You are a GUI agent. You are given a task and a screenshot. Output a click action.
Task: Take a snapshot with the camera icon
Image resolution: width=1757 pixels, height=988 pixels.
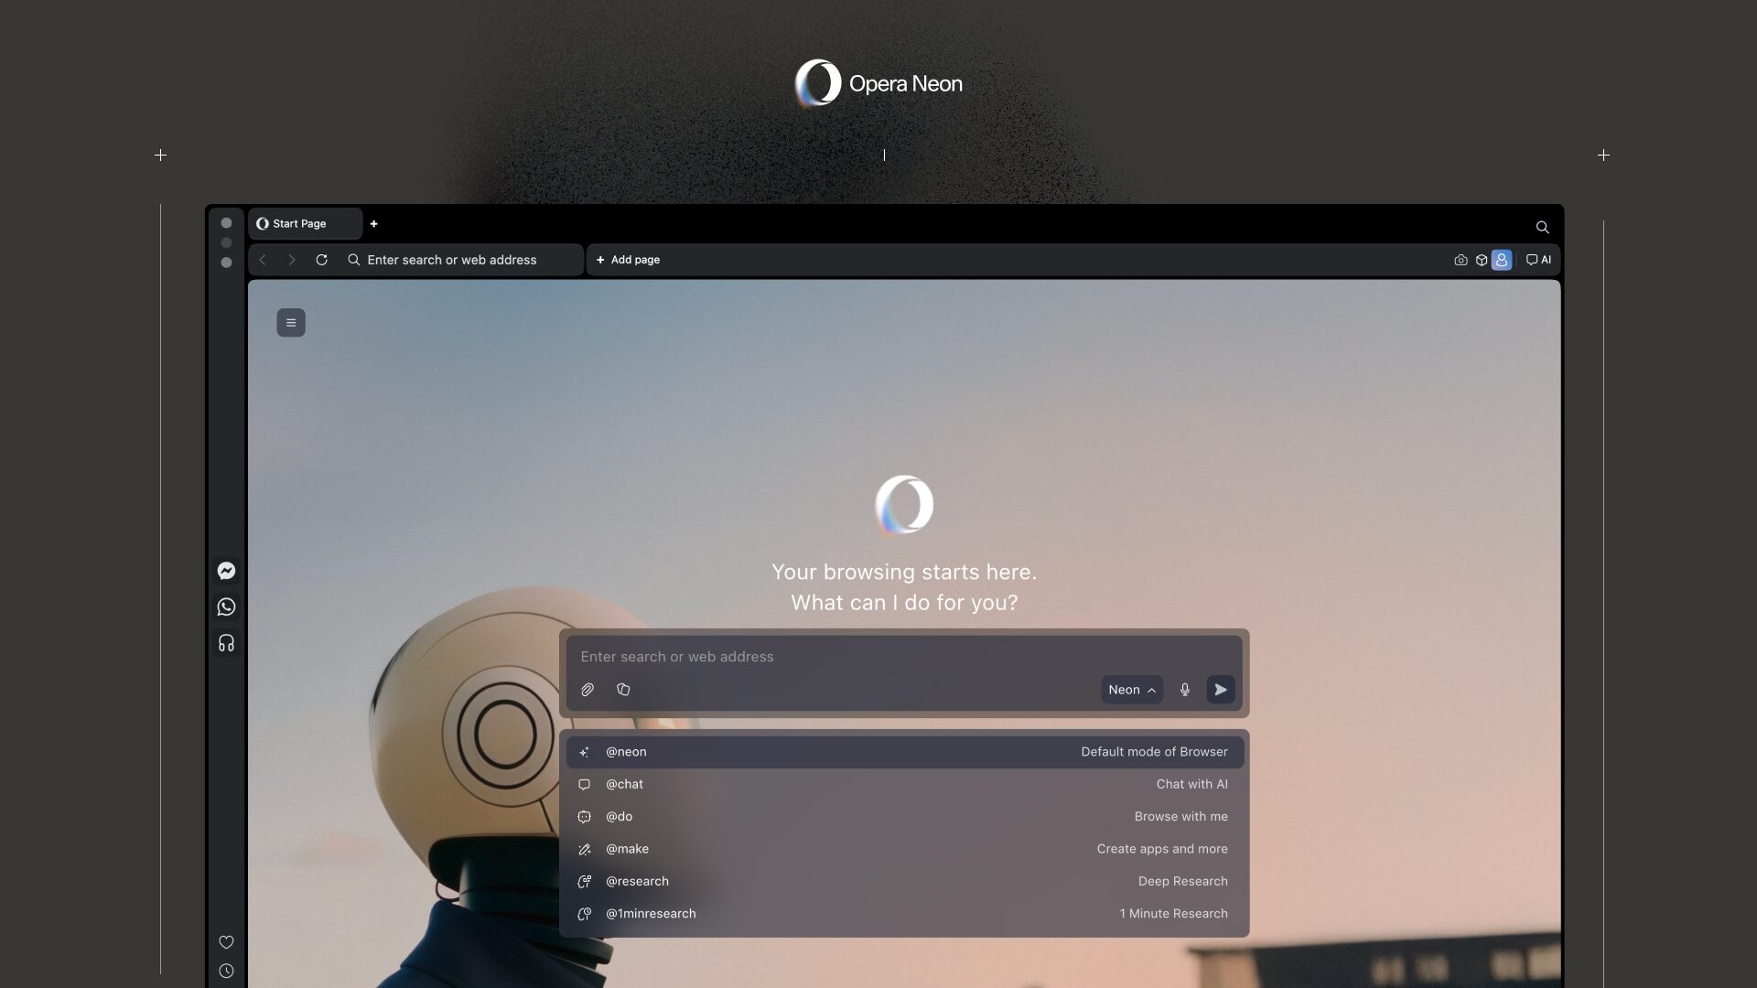coord(1461,260)
